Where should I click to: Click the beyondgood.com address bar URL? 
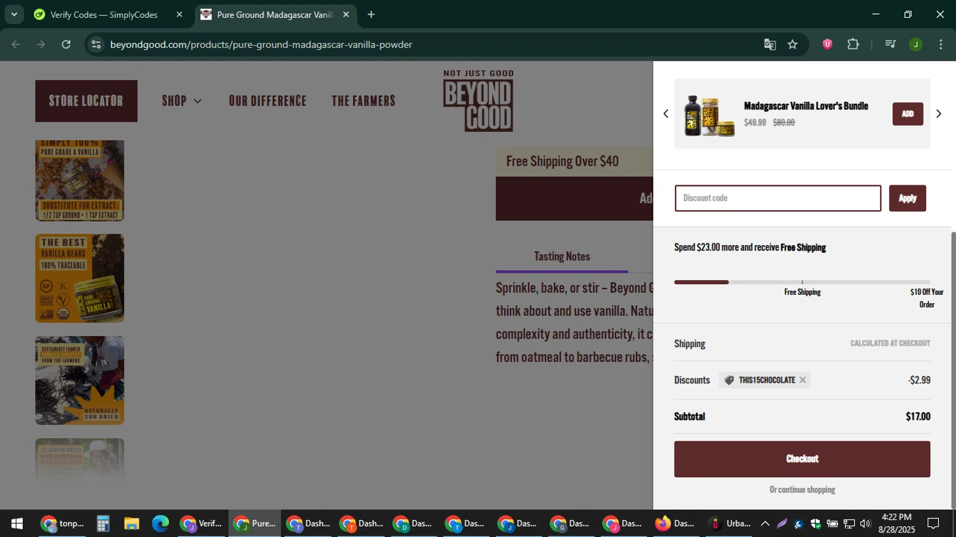click(x=261, y=45)
